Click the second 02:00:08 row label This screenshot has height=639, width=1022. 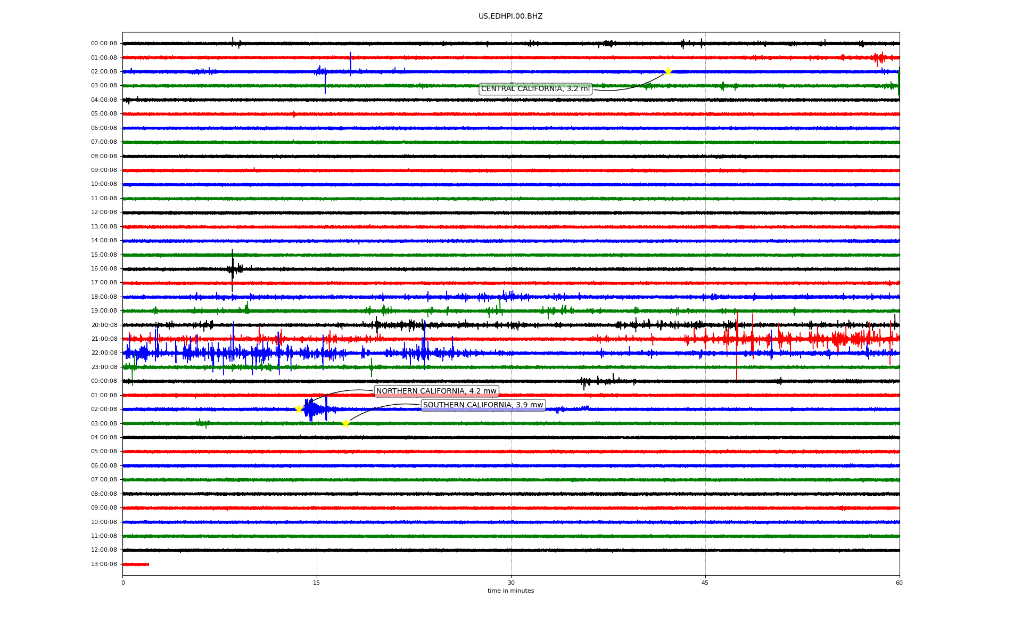click(x=104, y=409)
